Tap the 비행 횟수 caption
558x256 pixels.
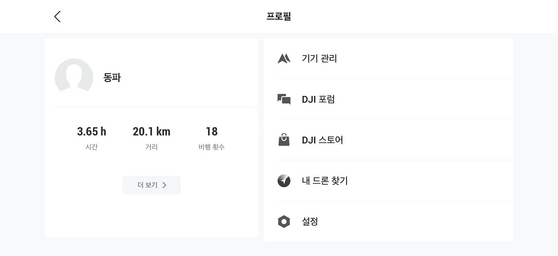[x=212, y=147]
